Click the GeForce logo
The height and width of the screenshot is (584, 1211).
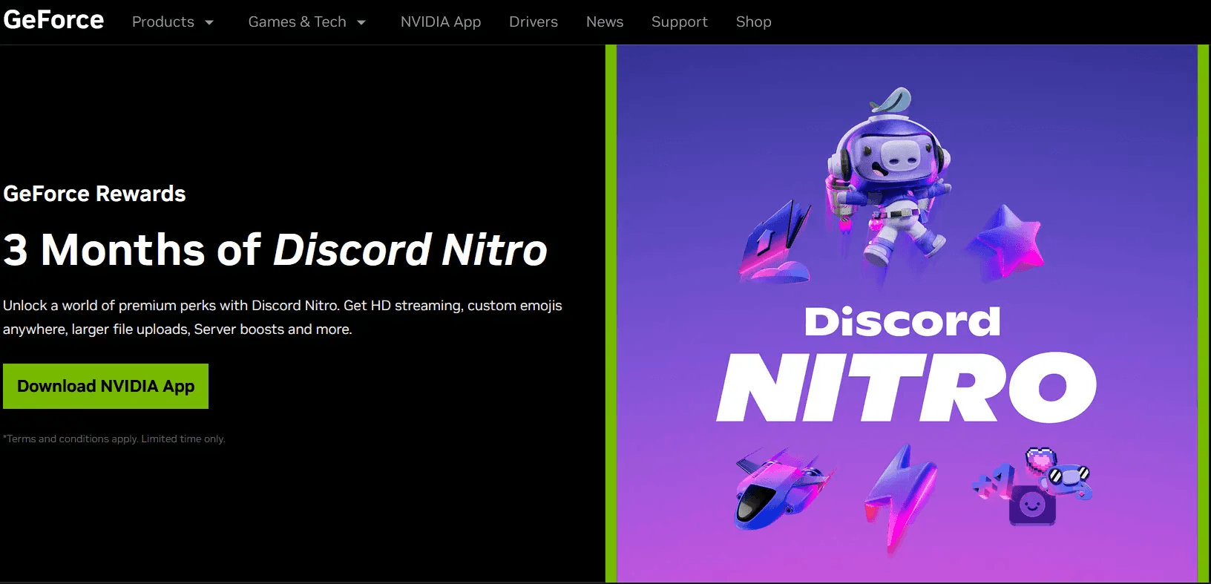coord(53,20)
